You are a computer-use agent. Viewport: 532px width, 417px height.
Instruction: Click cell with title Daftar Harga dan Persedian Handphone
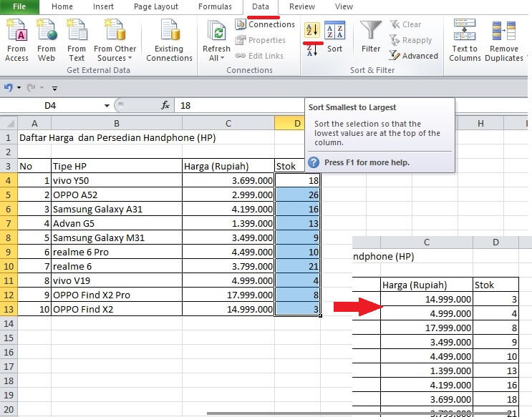click(x=117, y=137)
